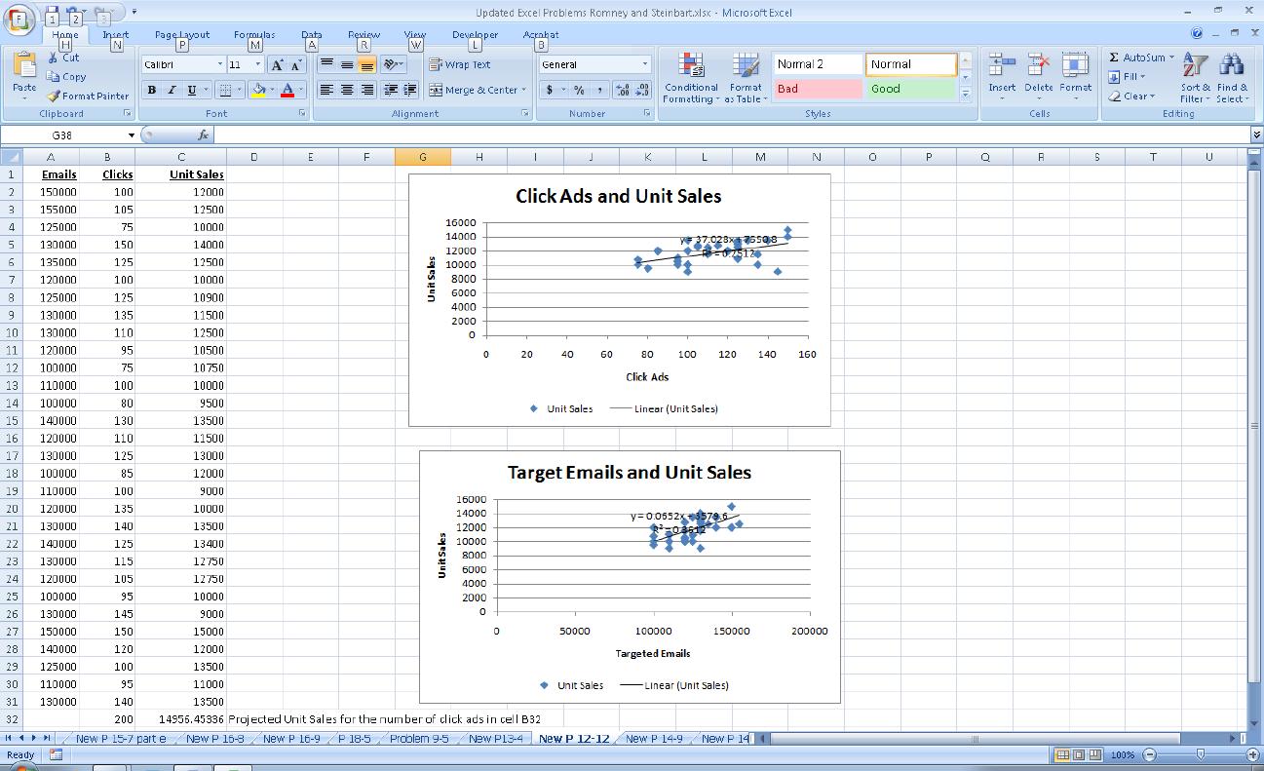Open Format as Table gallery
1264x771 pixels.
(746, 78)
